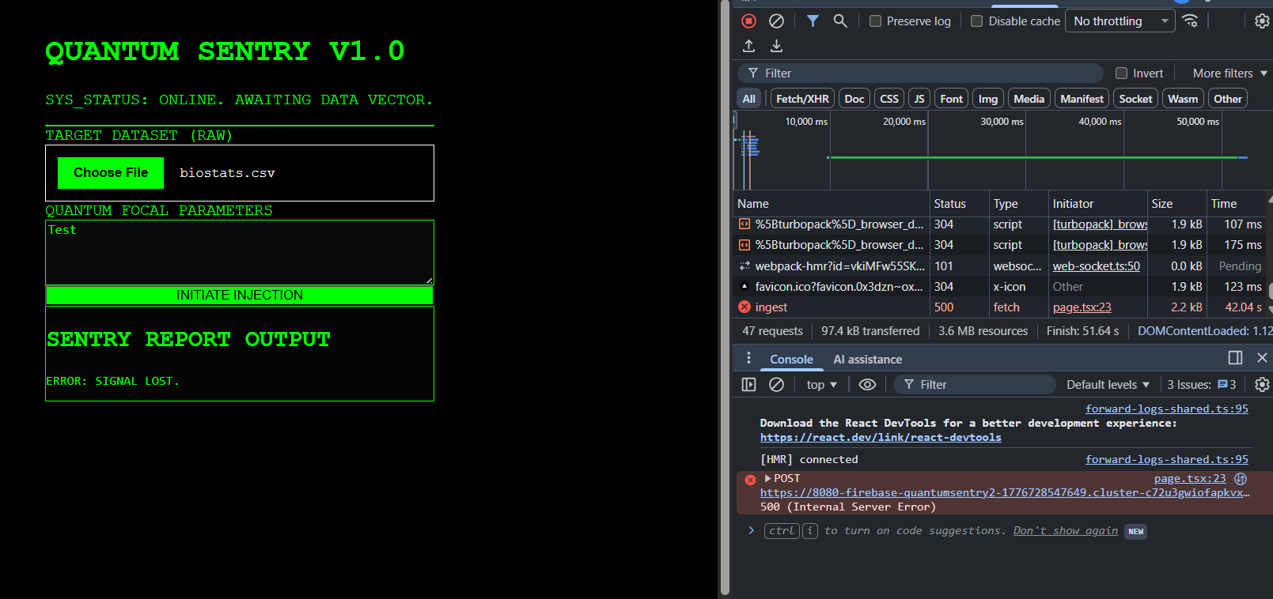Open network conditions wifi icon
This screenshot has height=599, width=1273.
point(1190,21)
